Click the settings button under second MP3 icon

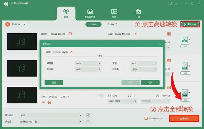click(x=185, y=73)
